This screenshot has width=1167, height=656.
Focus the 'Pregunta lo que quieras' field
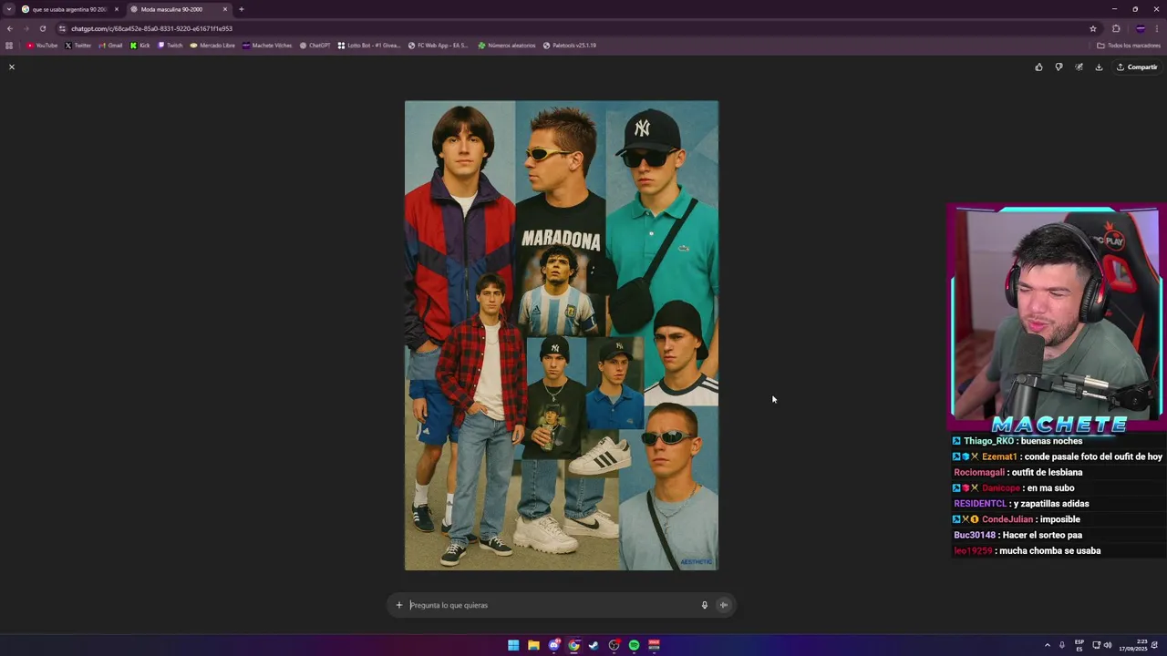point(552,605)
